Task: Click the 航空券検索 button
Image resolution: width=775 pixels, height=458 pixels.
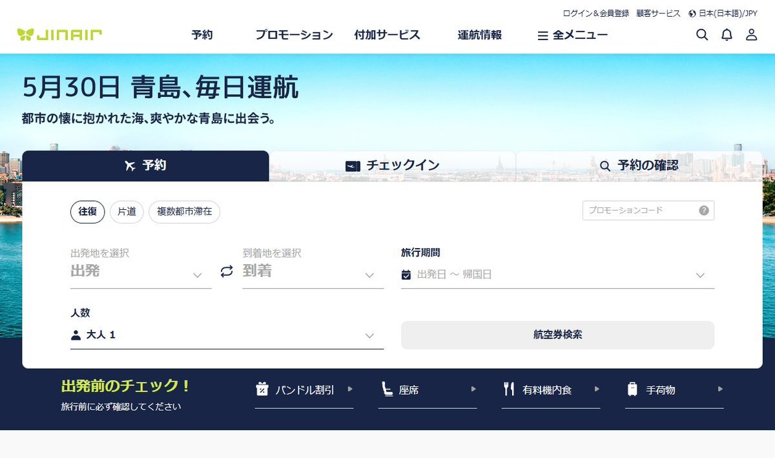Action: (x=557, y=335)
